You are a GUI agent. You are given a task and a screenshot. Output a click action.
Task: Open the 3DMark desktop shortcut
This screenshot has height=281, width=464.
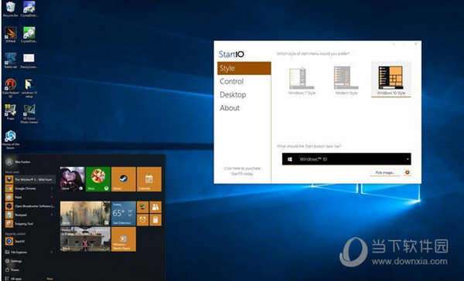pyautogui.click(x=11, y=35)
